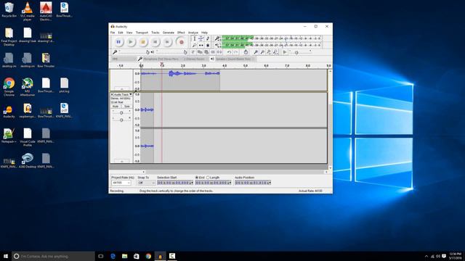Stop the recording with the yellow Stop button

pos(142,42)
